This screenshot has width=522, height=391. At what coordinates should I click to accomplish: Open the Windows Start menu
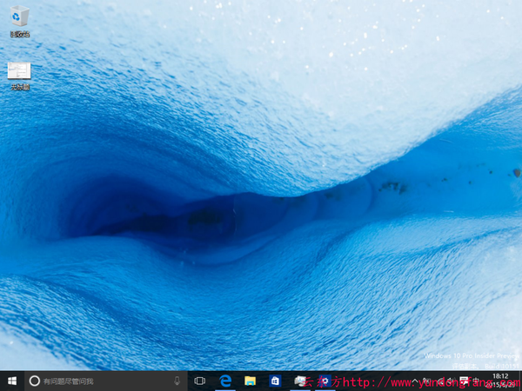(12, 381)
